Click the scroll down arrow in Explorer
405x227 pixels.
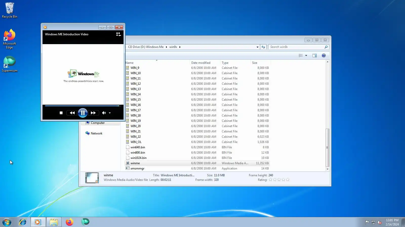tap(328, 169)
